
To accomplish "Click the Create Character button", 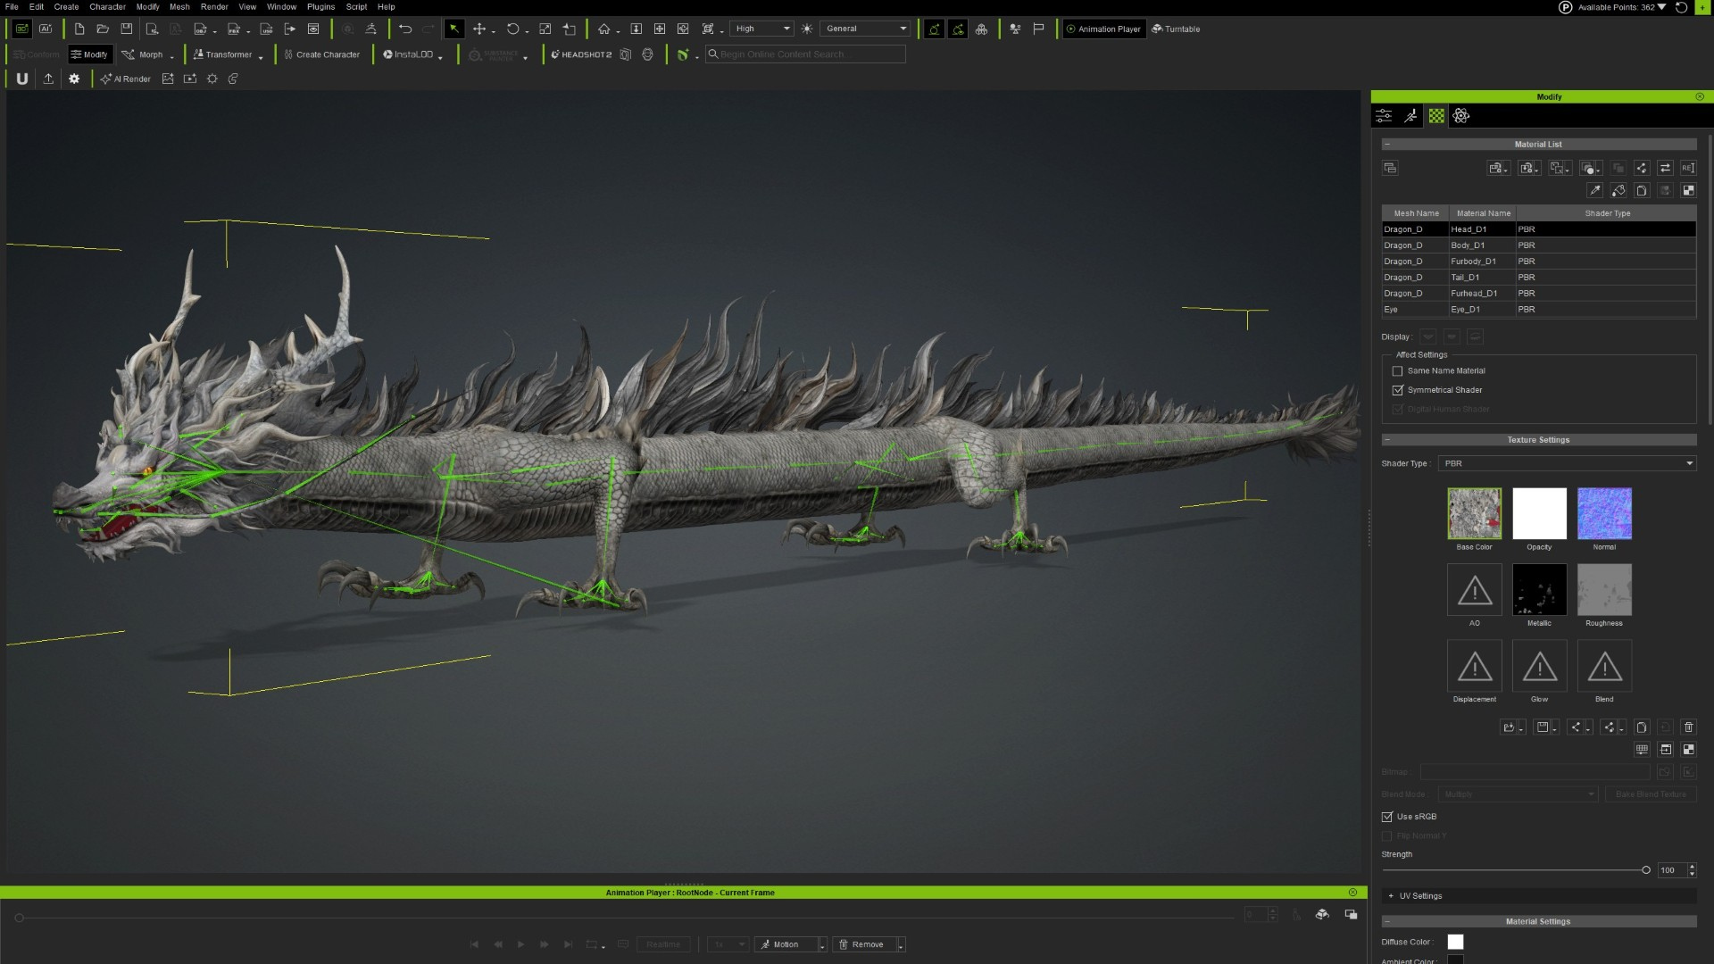I will [x=321, y=54].
